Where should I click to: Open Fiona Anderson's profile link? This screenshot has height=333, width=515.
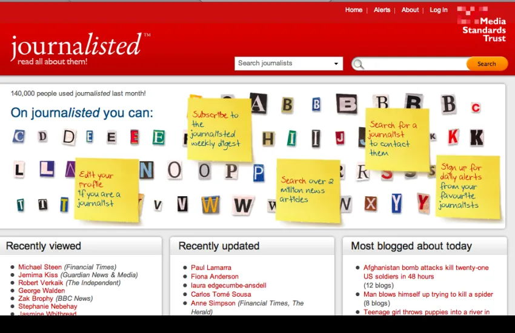214,277
